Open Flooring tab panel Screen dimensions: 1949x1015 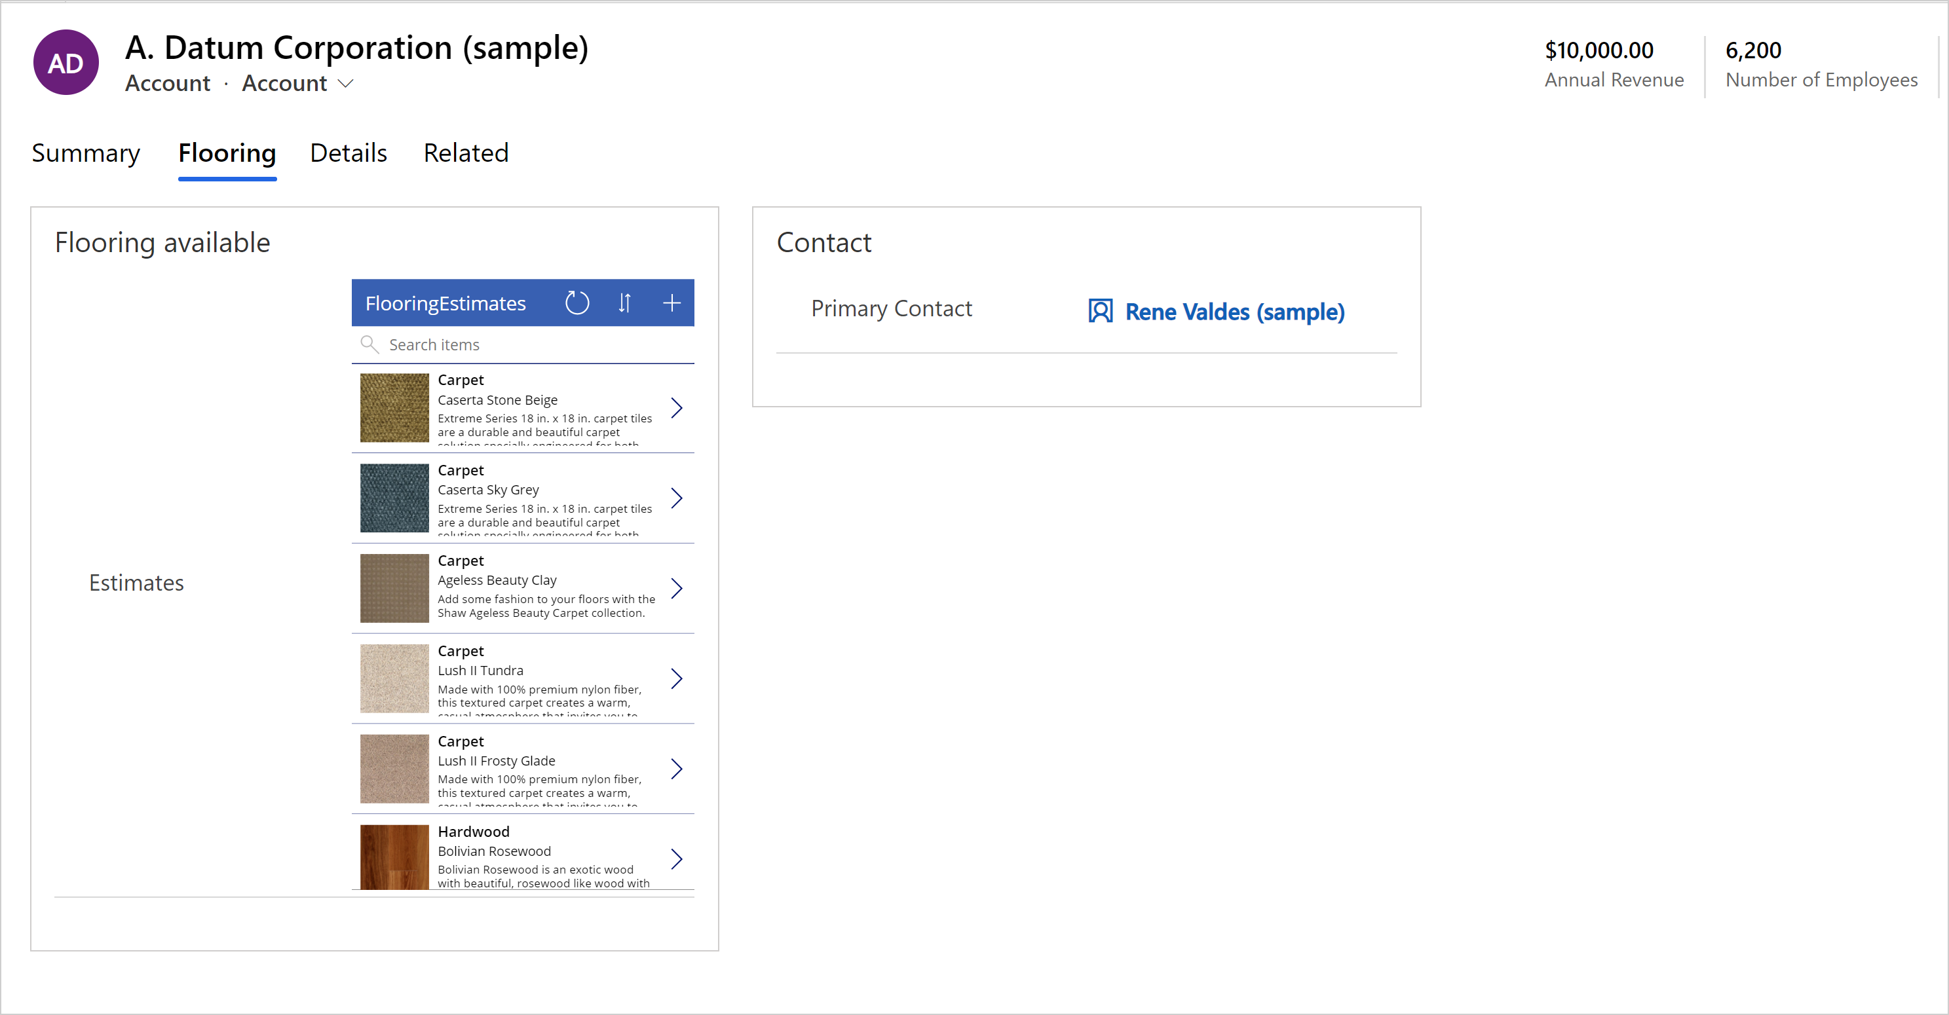point(225,152)
